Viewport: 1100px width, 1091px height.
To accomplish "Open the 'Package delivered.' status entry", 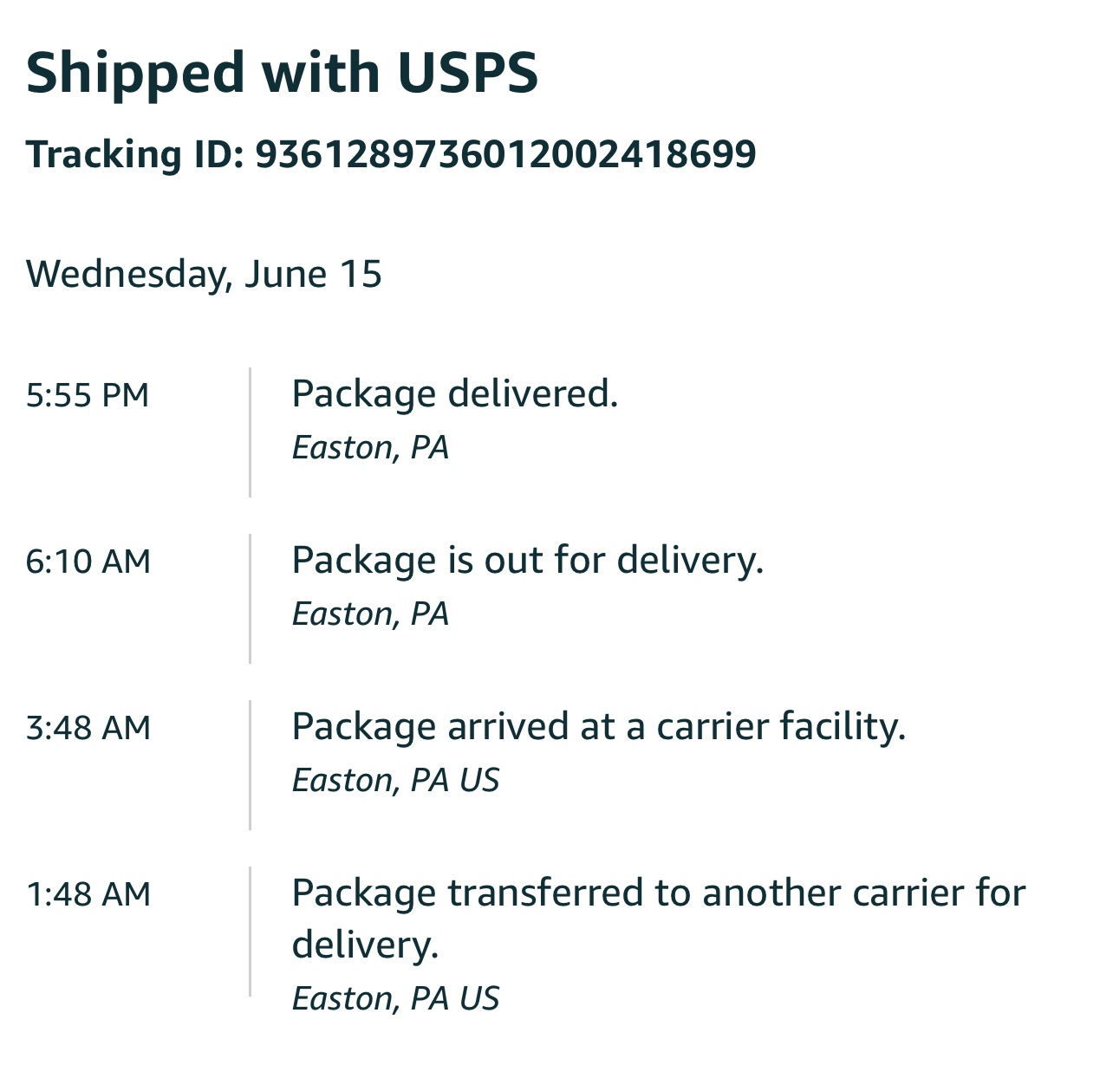I will click(x=455, y=394).
